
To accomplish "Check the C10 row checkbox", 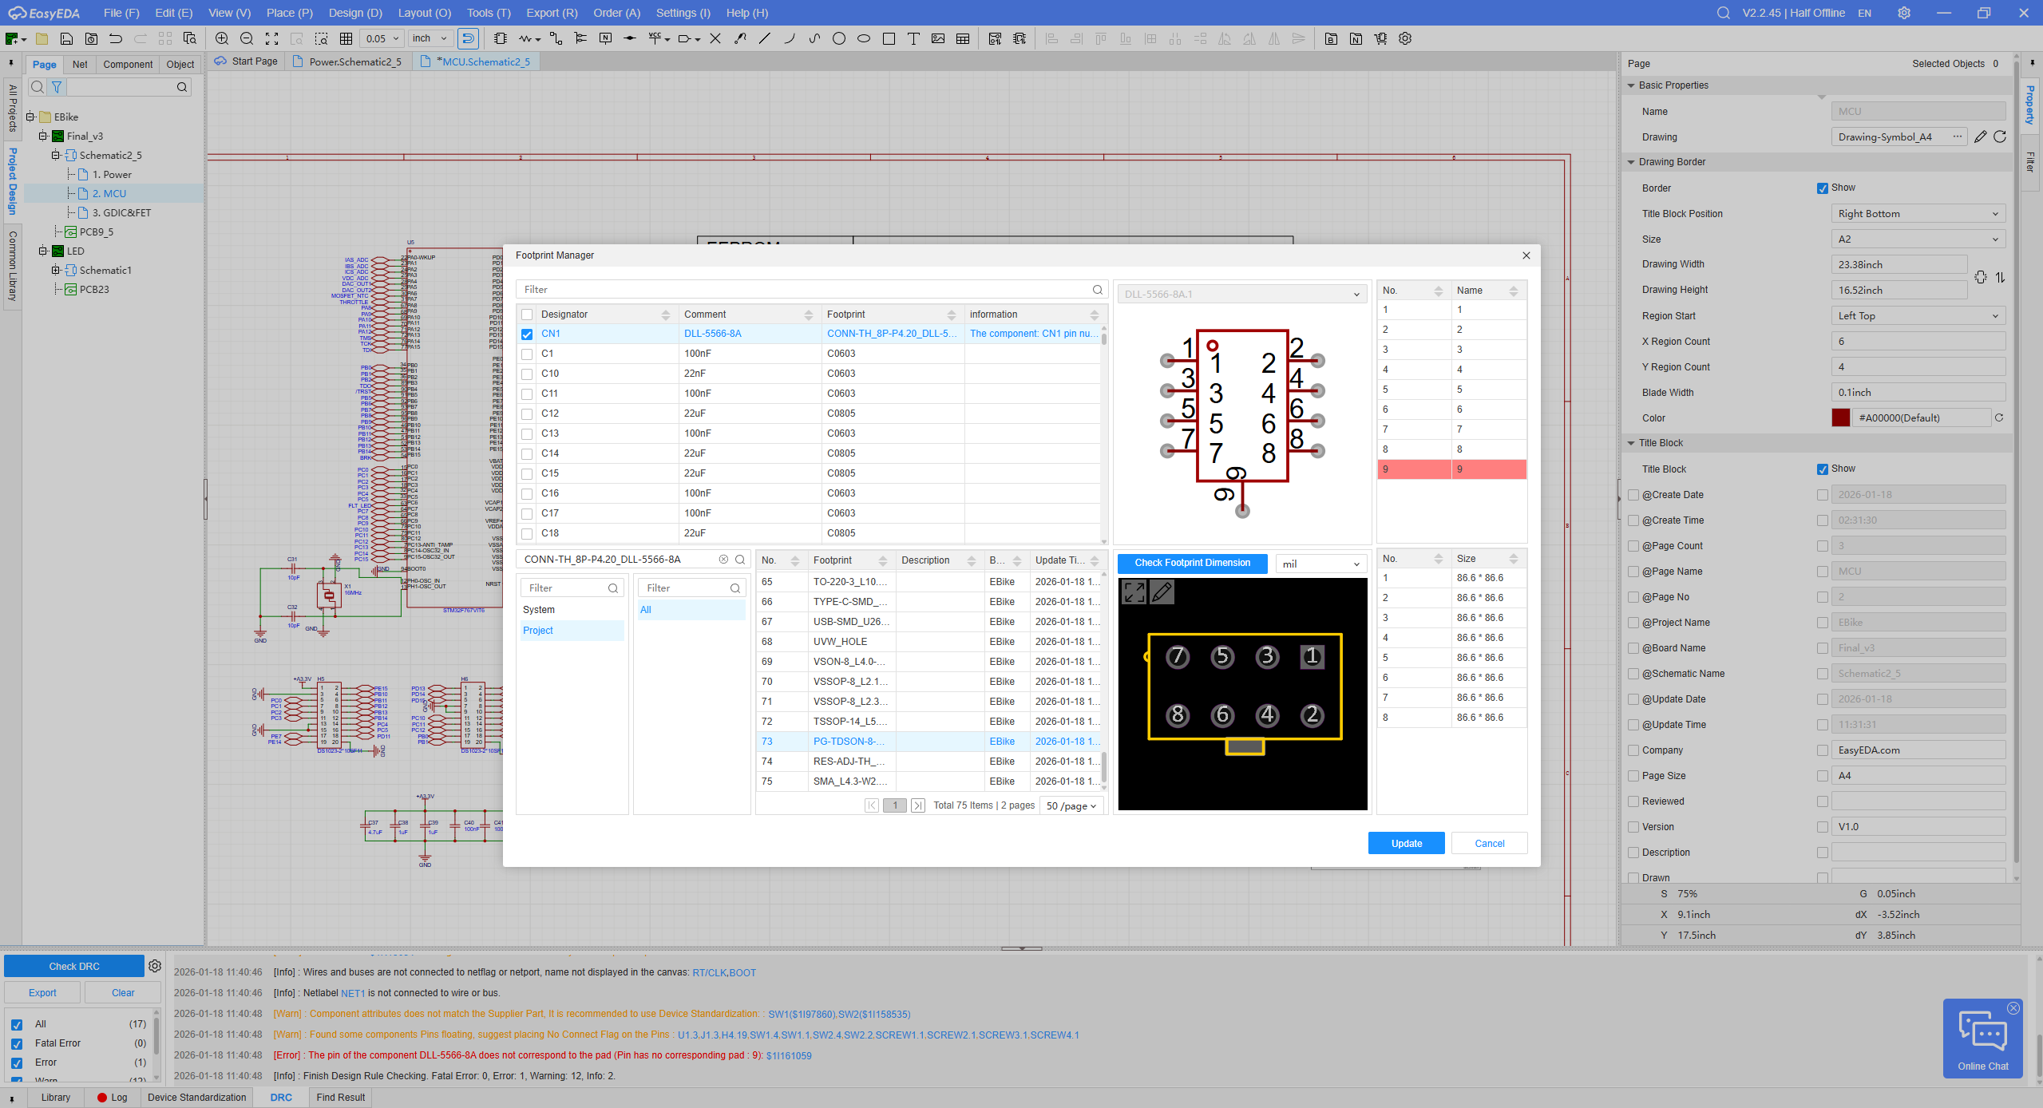I will tap(527, 374).
